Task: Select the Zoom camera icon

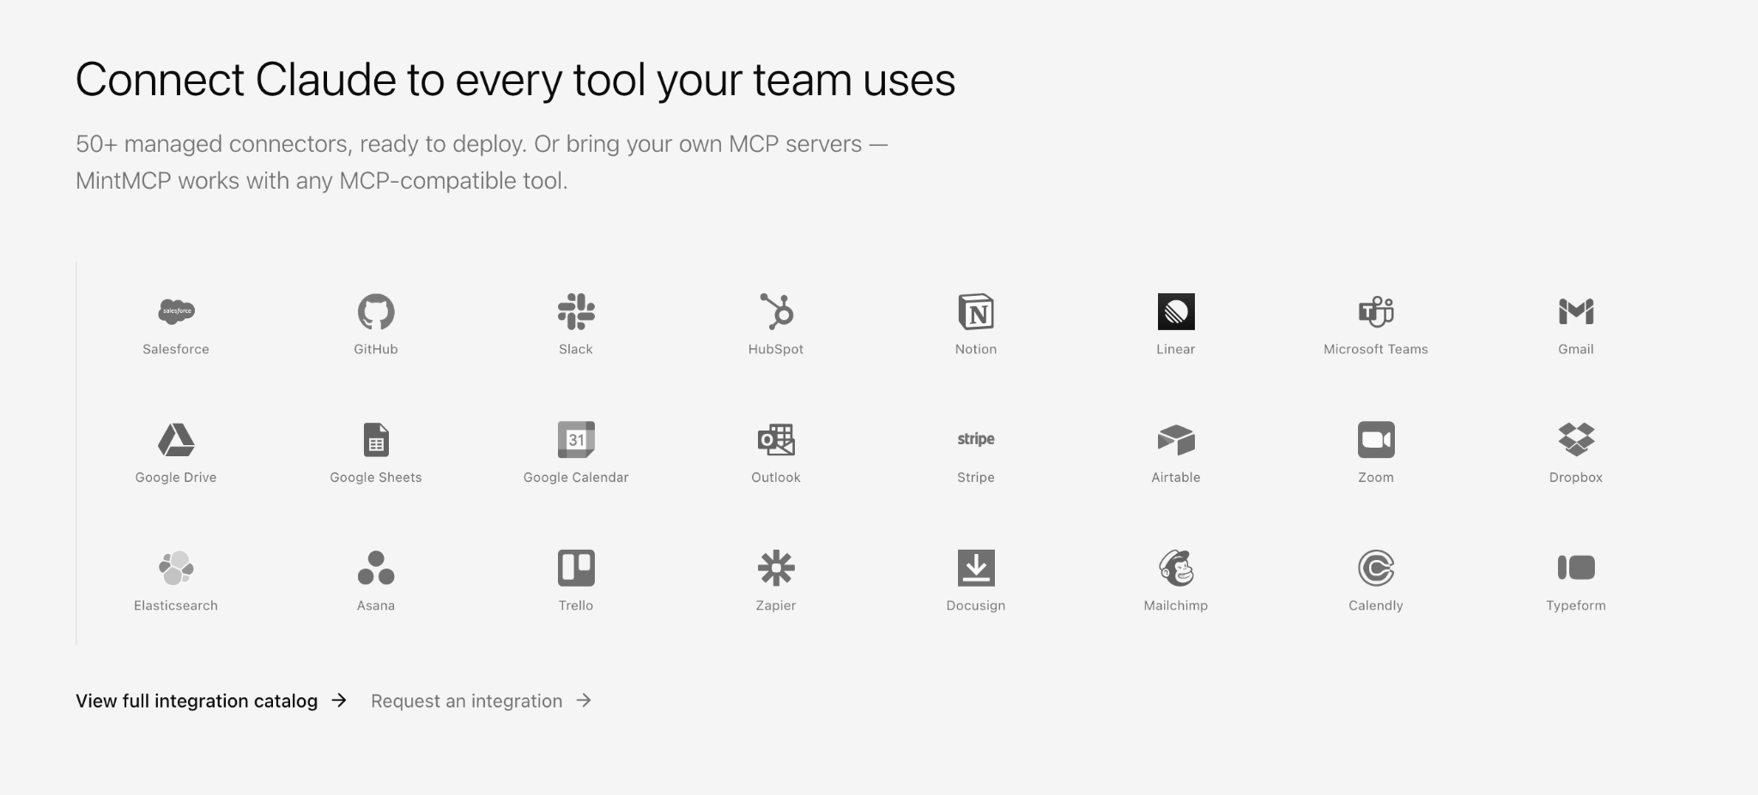Action: 1376,439
